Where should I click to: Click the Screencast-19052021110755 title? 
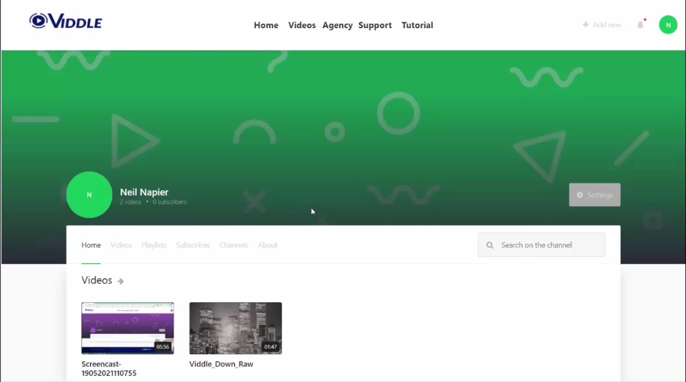pos(109,369)
